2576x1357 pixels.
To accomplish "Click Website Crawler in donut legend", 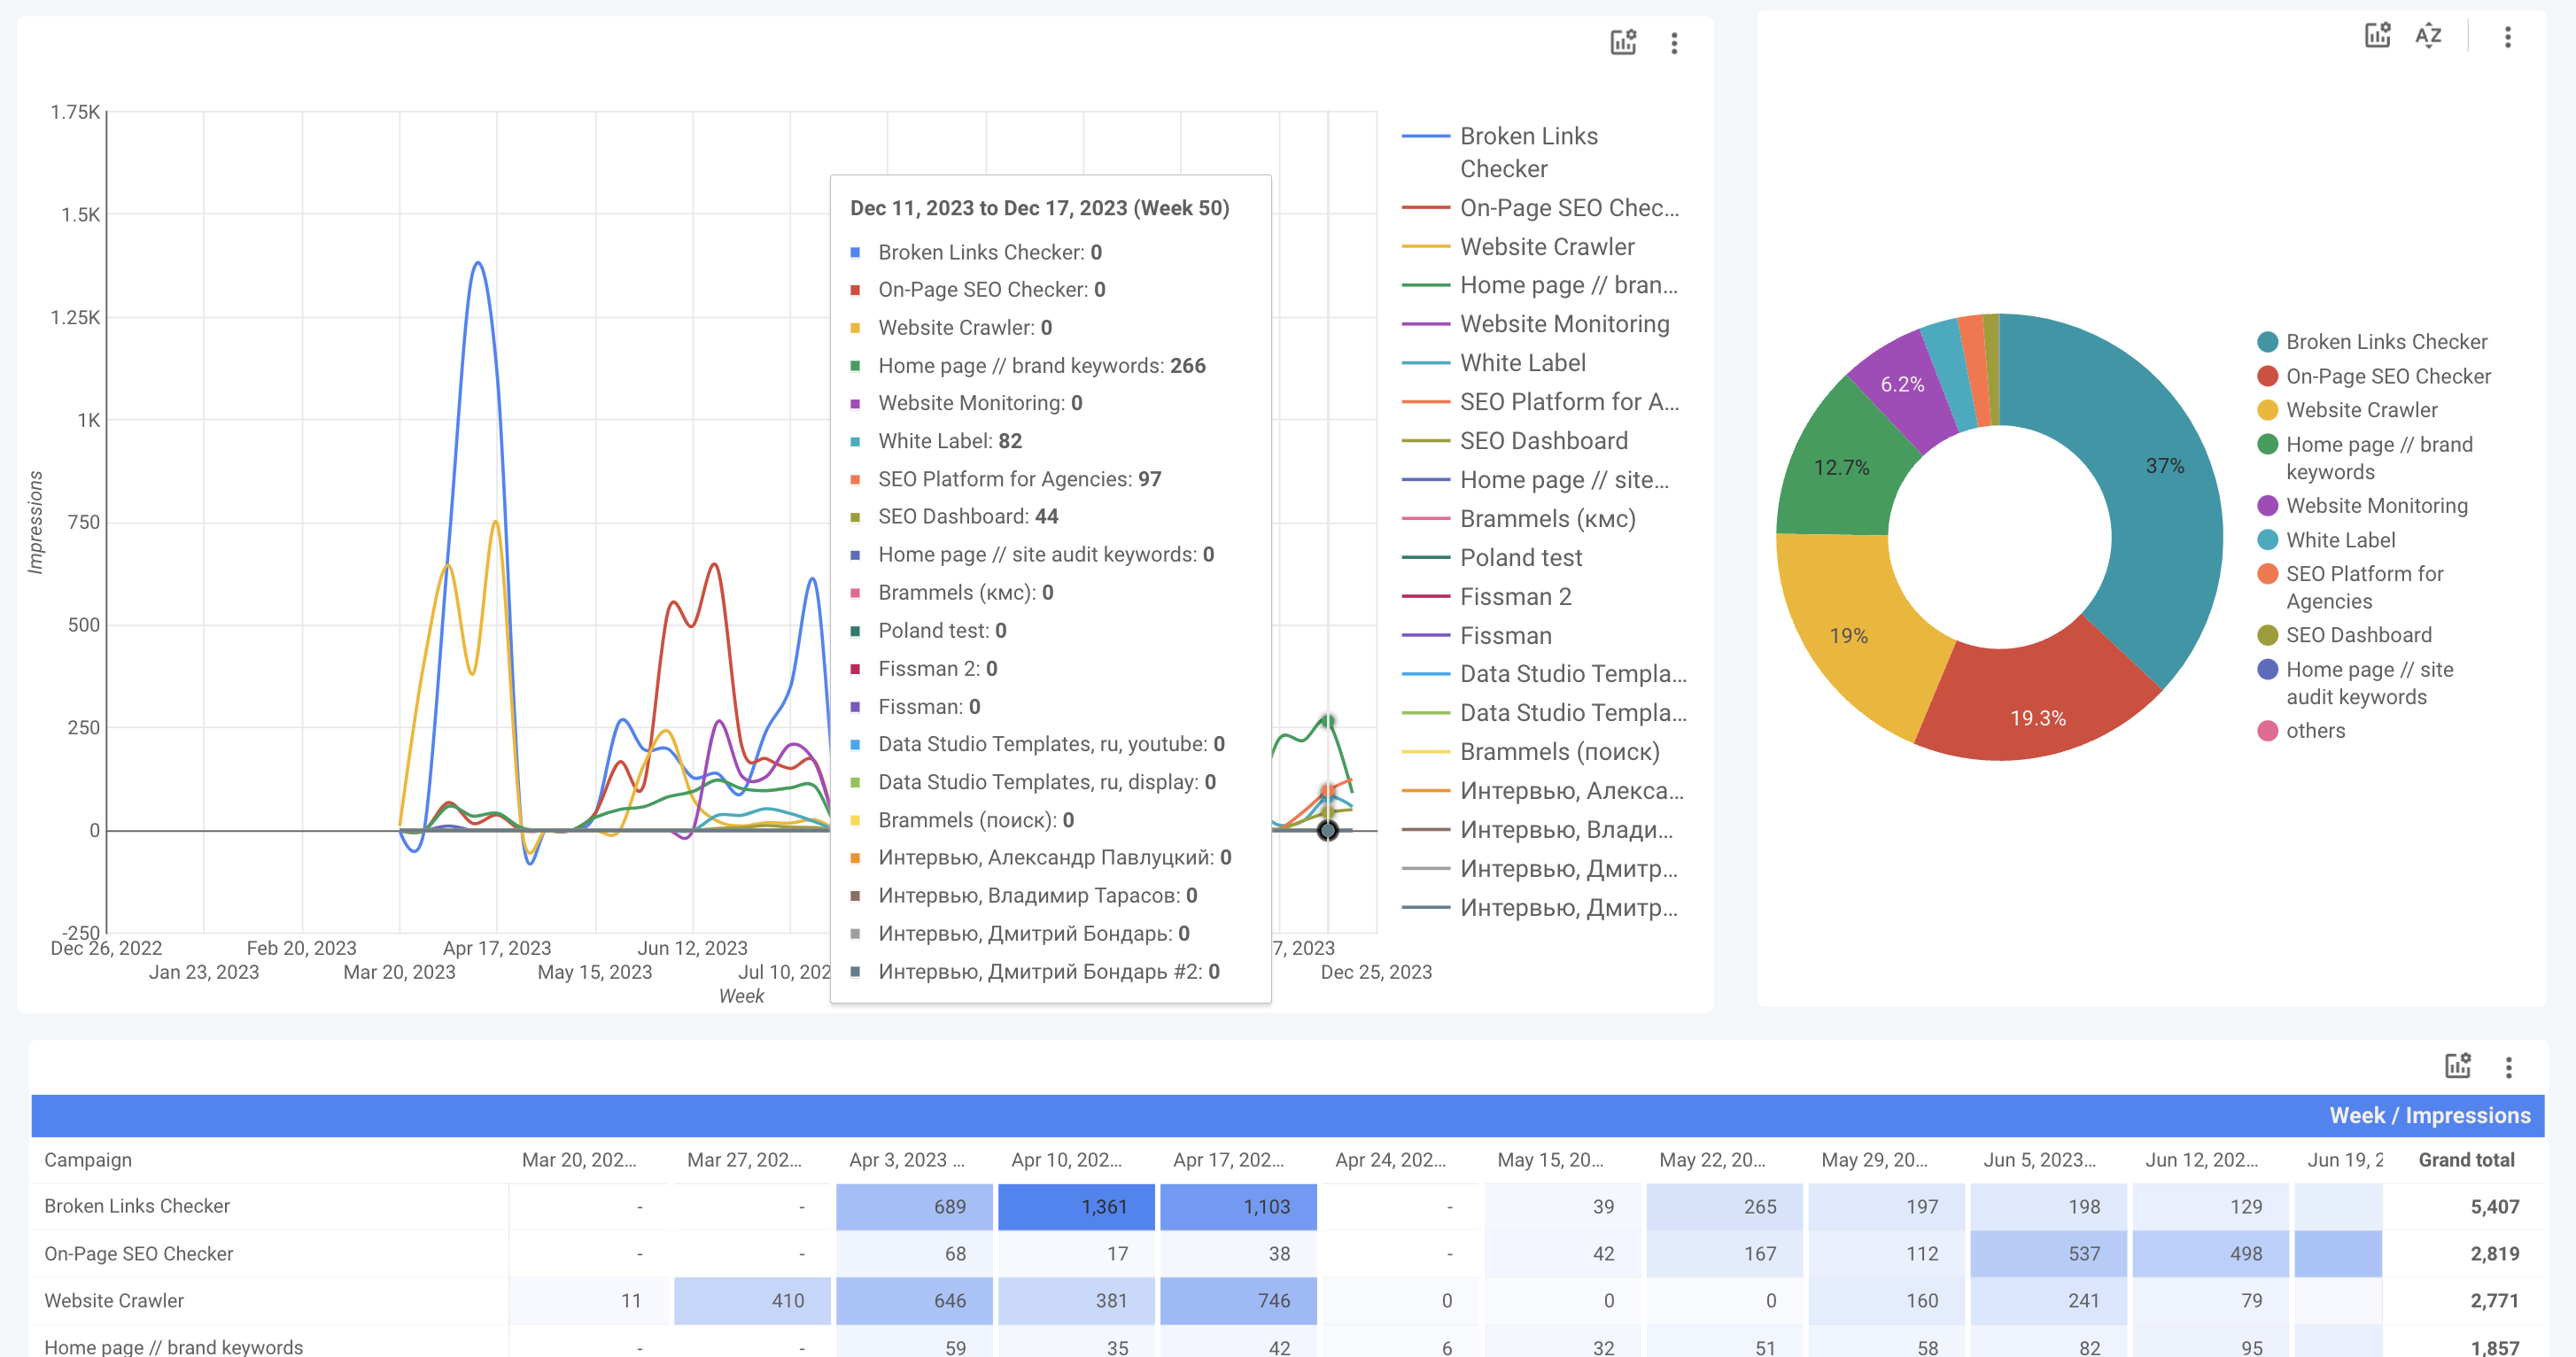I will [2347, 410].
